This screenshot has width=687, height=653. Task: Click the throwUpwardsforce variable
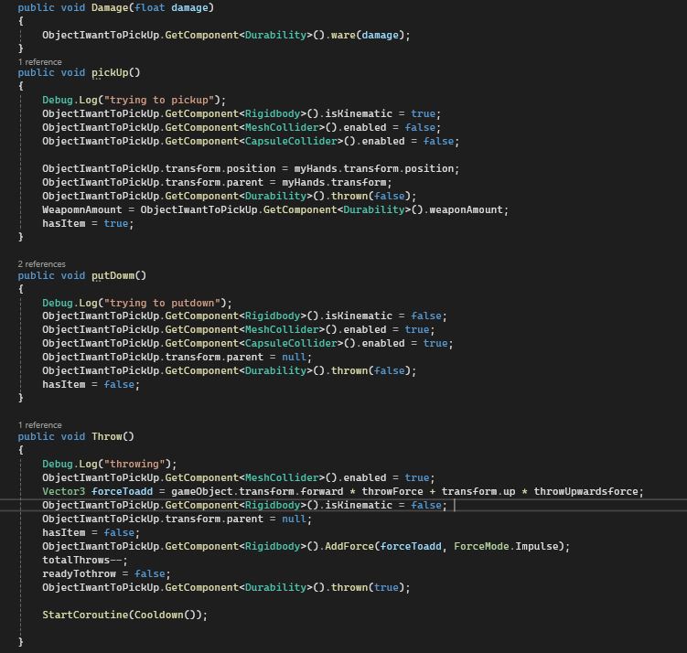(x=588, y=491)
